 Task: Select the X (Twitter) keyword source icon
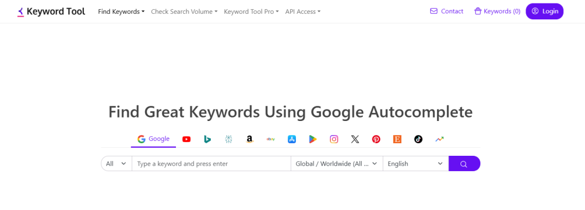tap(355, 139)
